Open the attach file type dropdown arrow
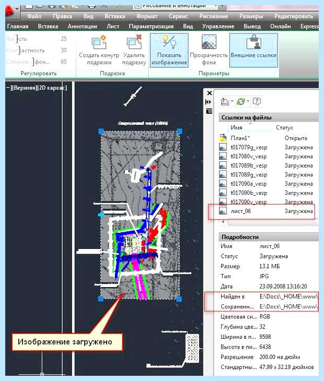Screen dimensions: 324x381 (x=232, y=101)
